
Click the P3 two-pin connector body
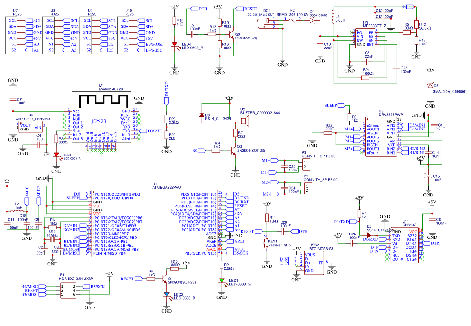click(306, 164)
